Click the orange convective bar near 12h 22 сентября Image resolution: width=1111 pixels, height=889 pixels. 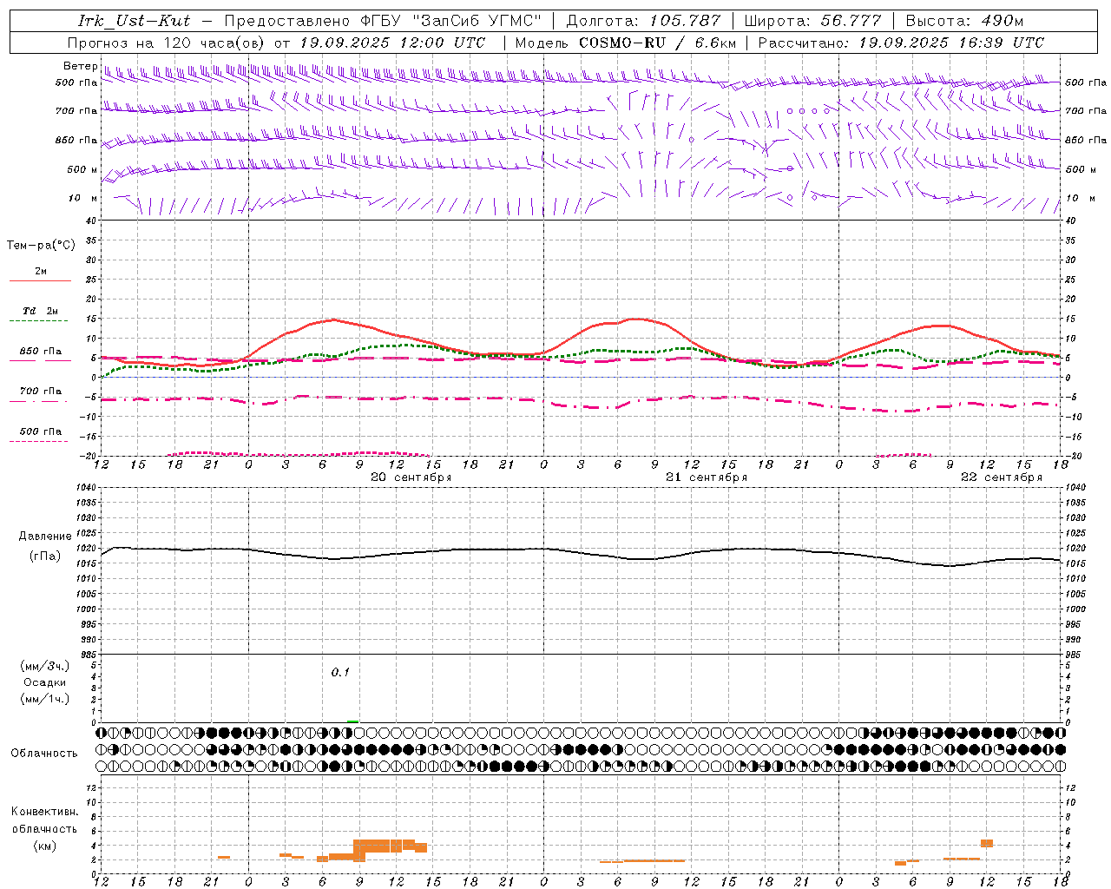point(987,843)
